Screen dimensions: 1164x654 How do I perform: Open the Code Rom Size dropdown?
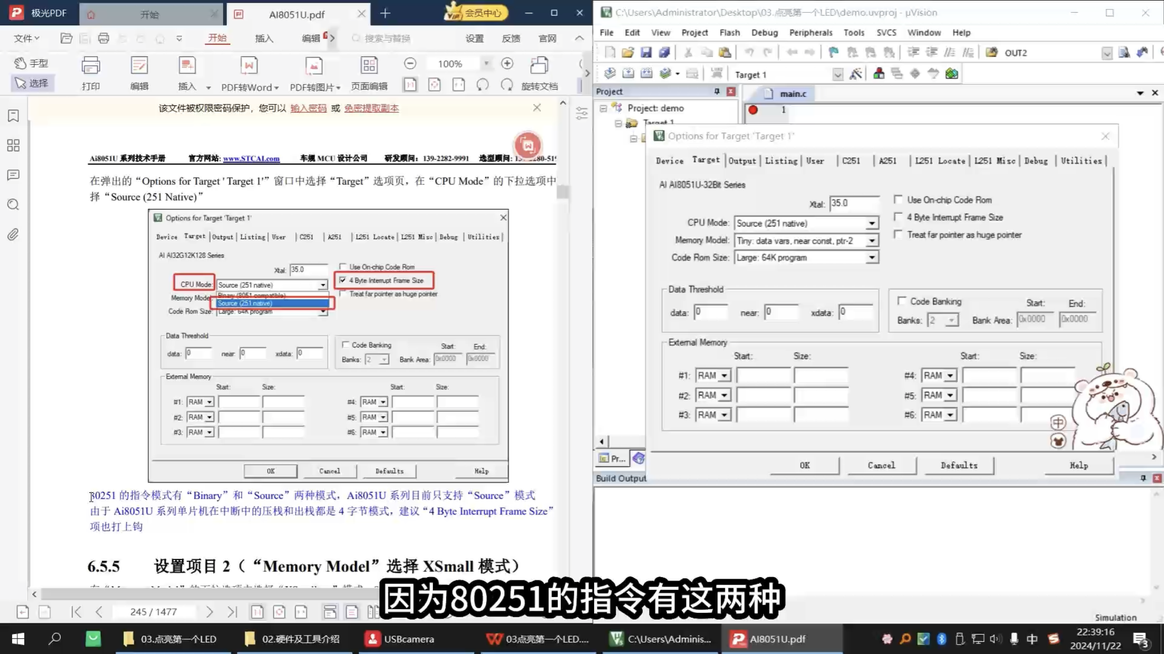pyautogui.click(x=871, y=257)
